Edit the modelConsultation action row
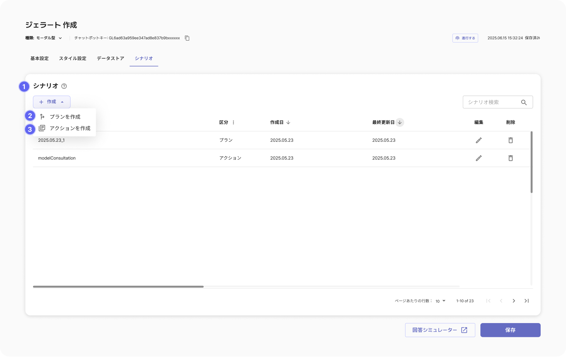The image size is (566, 364). point(478,158)
